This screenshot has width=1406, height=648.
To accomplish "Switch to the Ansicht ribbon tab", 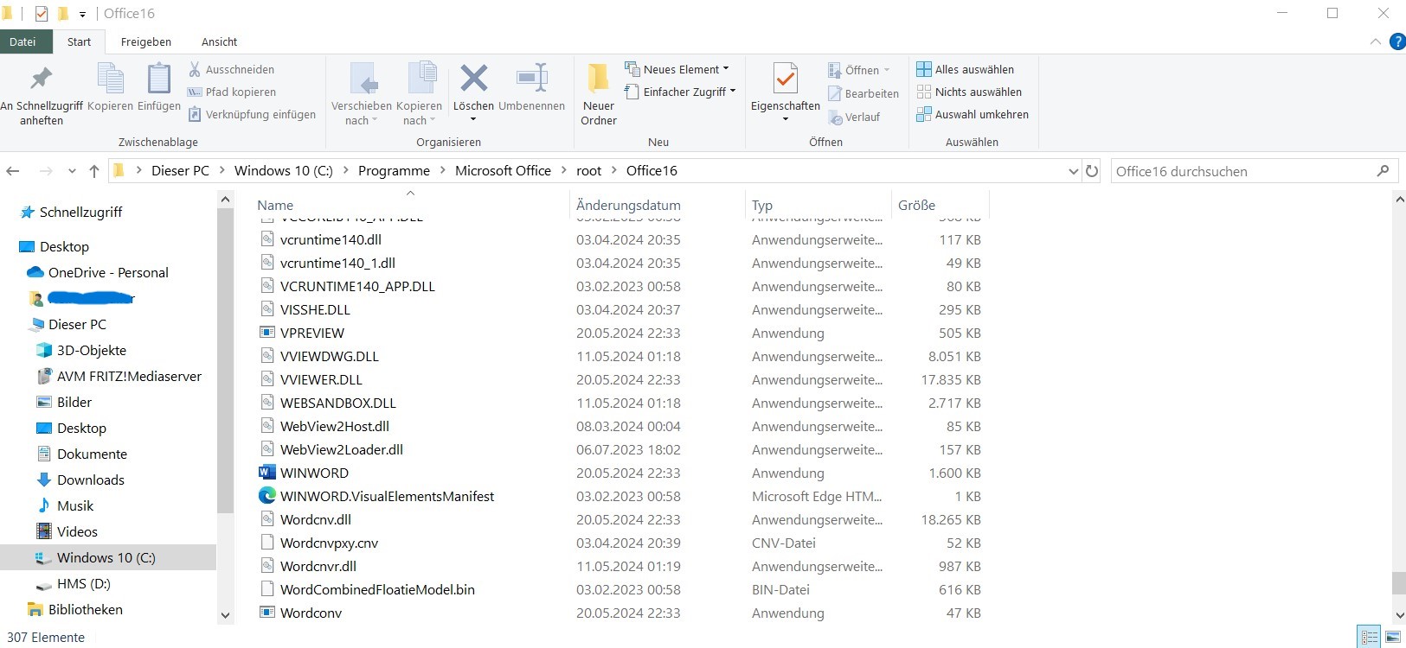I will (x=219, y=41).
